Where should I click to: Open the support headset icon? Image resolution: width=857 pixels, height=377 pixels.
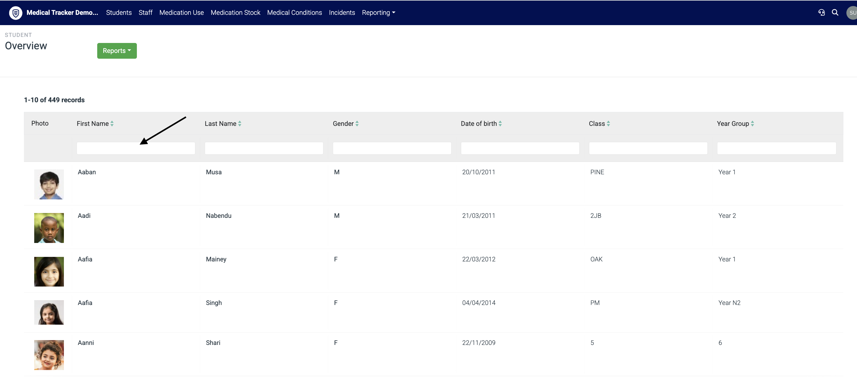(x=821, y=13)
